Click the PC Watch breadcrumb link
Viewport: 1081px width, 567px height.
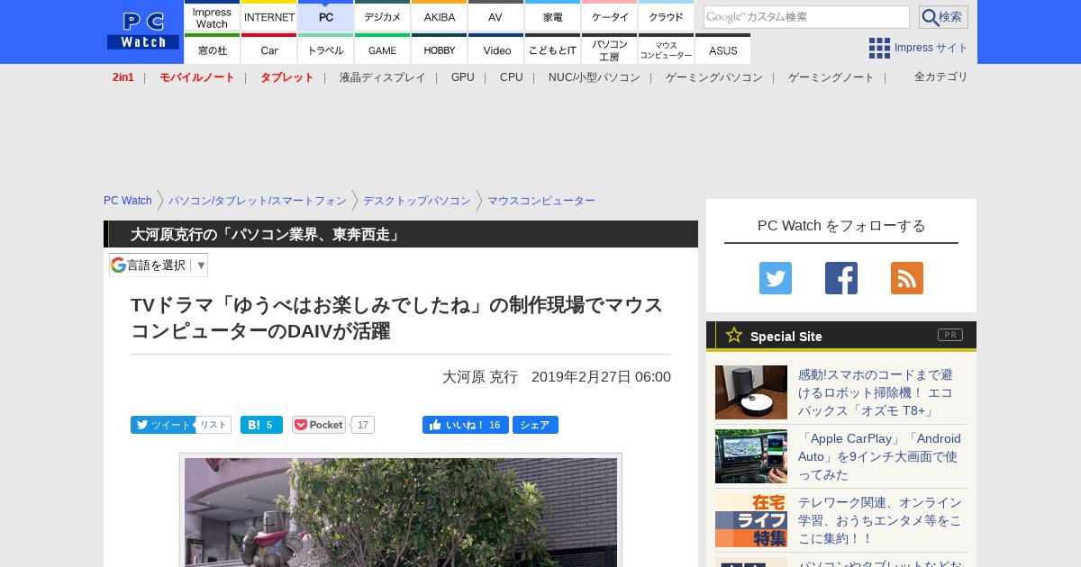point(128,201)
